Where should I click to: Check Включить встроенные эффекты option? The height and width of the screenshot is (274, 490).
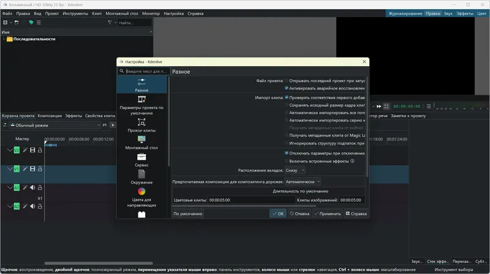(x=287, y=161)
